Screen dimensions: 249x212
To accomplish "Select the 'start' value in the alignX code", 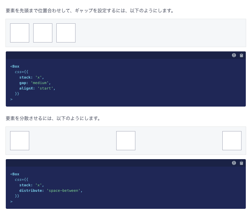I will pyautogui.click(x=45, y=88).
